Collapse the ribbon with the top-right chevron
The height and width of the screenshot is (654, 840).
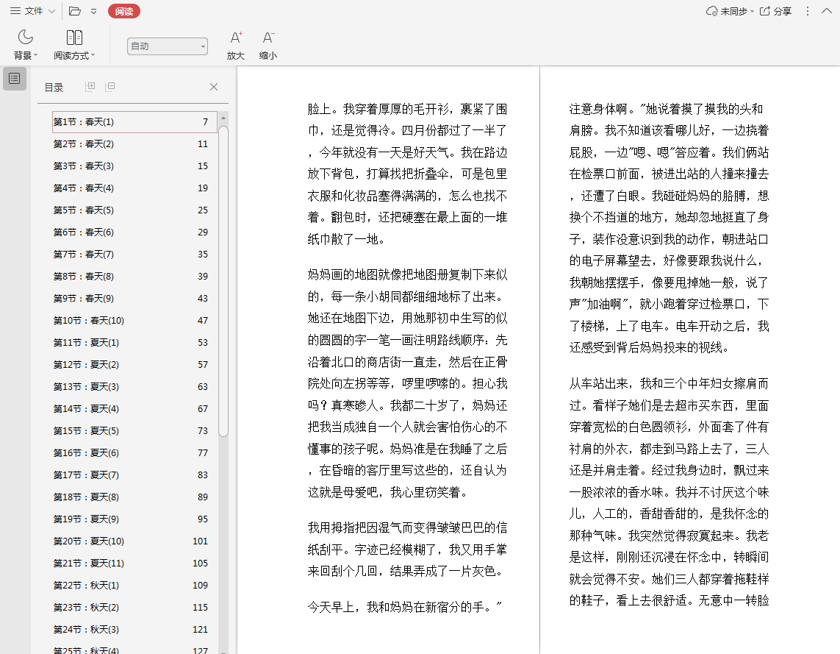point(828,11)
